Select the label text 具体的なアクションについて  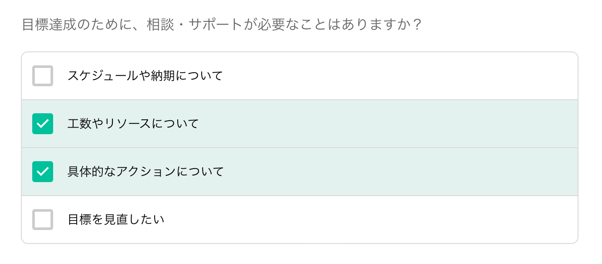pos(145,172)
